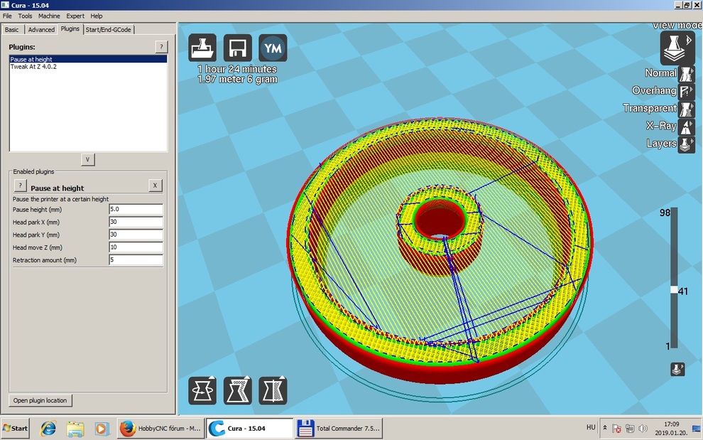The height and width of the screenshot is (440, 703).
Task: Click the layer slider handle at 41
Action: point(674,290)
